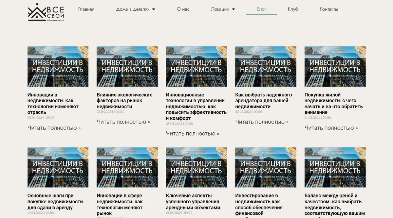The height and width of the screenshot is (218, 393).
Task: Open thumbnail for Основные шаги при покупке article
Action: [x=58, y=167]
